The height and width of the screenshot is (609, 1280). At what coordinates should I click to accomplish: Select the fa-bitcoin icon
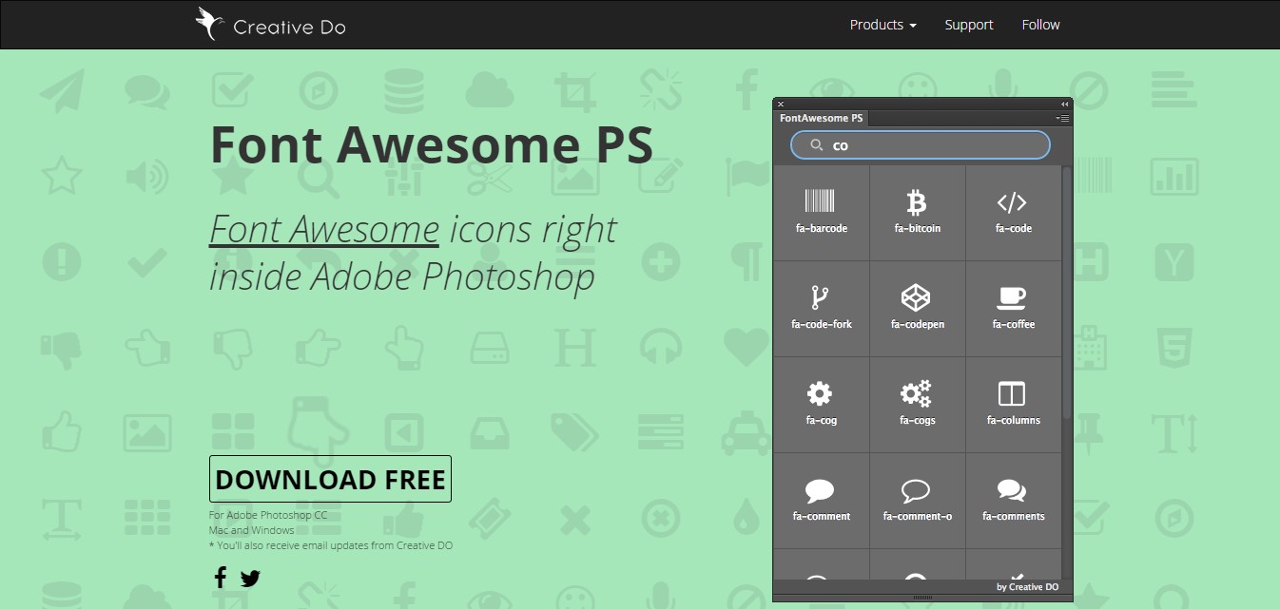[x=917, y=211]
